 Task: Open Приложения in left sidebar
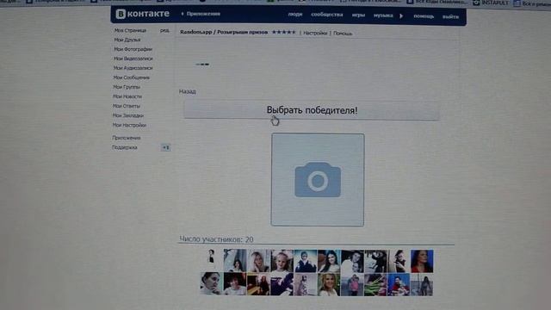(x=127, y=138)
